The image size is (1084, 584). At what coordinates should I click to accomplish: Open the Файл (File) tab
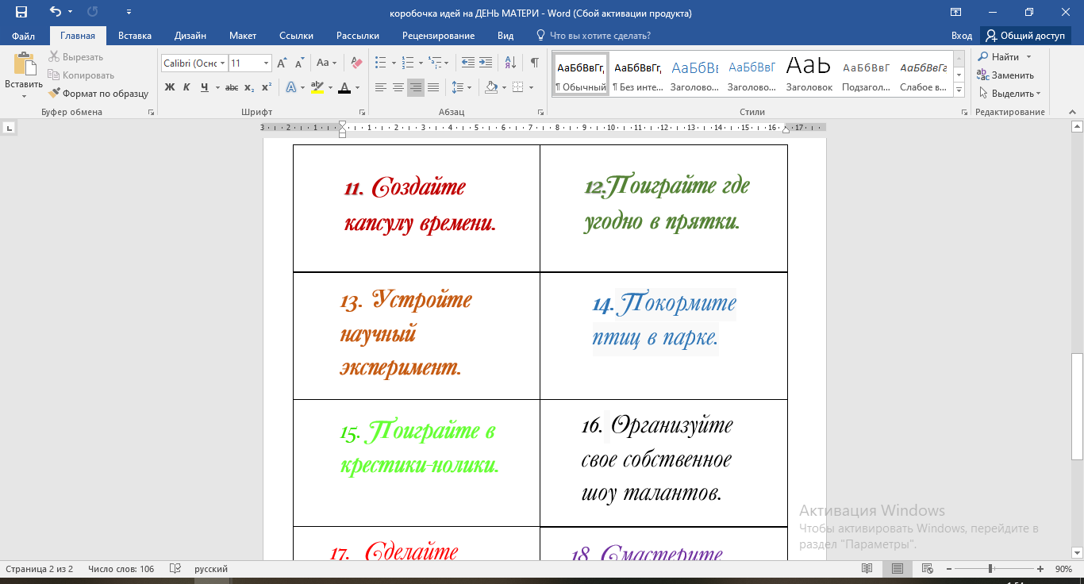24,36
